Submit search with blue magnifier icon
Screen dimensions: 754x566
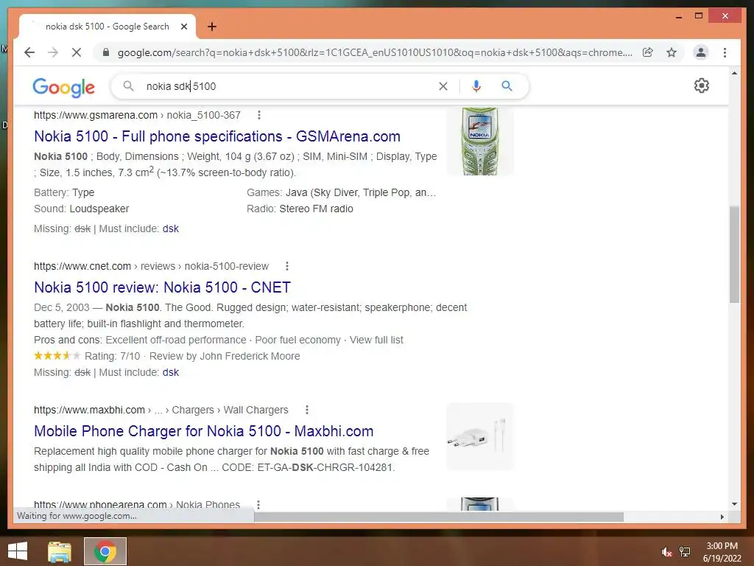pyautogui.click(x=507, y=86)
